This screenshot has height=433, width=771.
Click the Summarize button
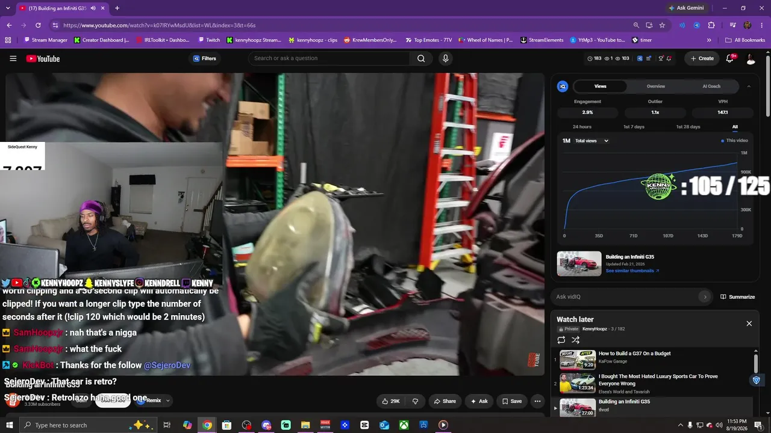(738, 296)
